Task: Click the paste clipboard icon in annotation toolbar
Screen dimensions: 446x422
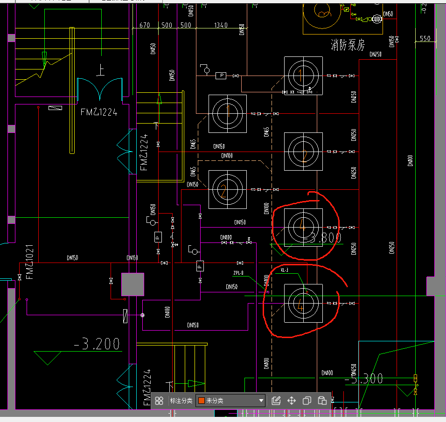Action: pos(322,401)
